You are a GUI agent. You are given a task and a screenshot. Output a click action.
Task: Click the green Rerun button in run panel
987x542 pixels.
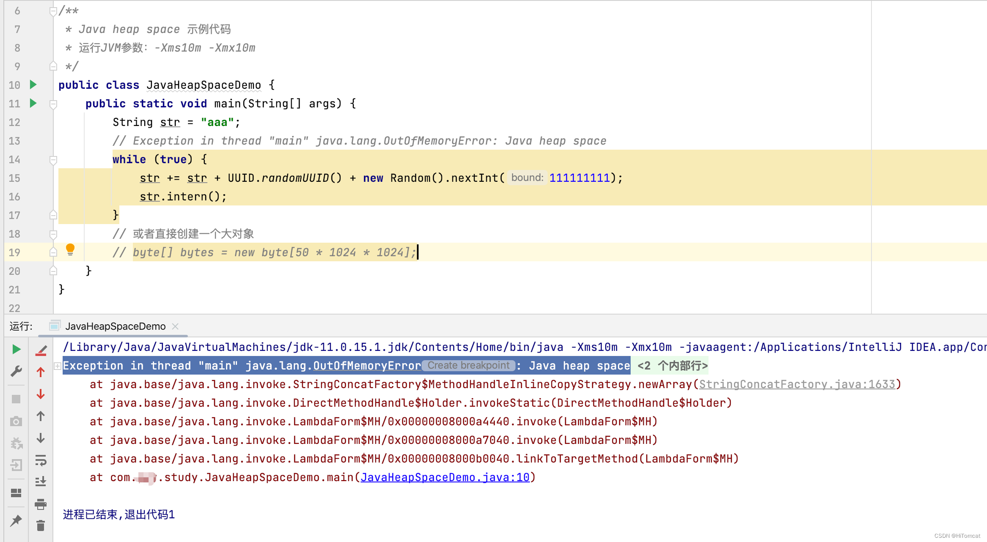[16, 349]
